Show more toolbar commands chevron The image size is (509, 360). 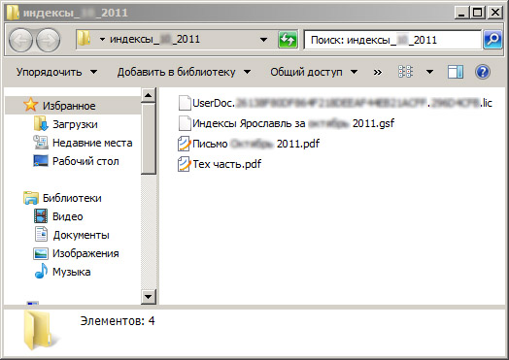click(x=377, y=72)
